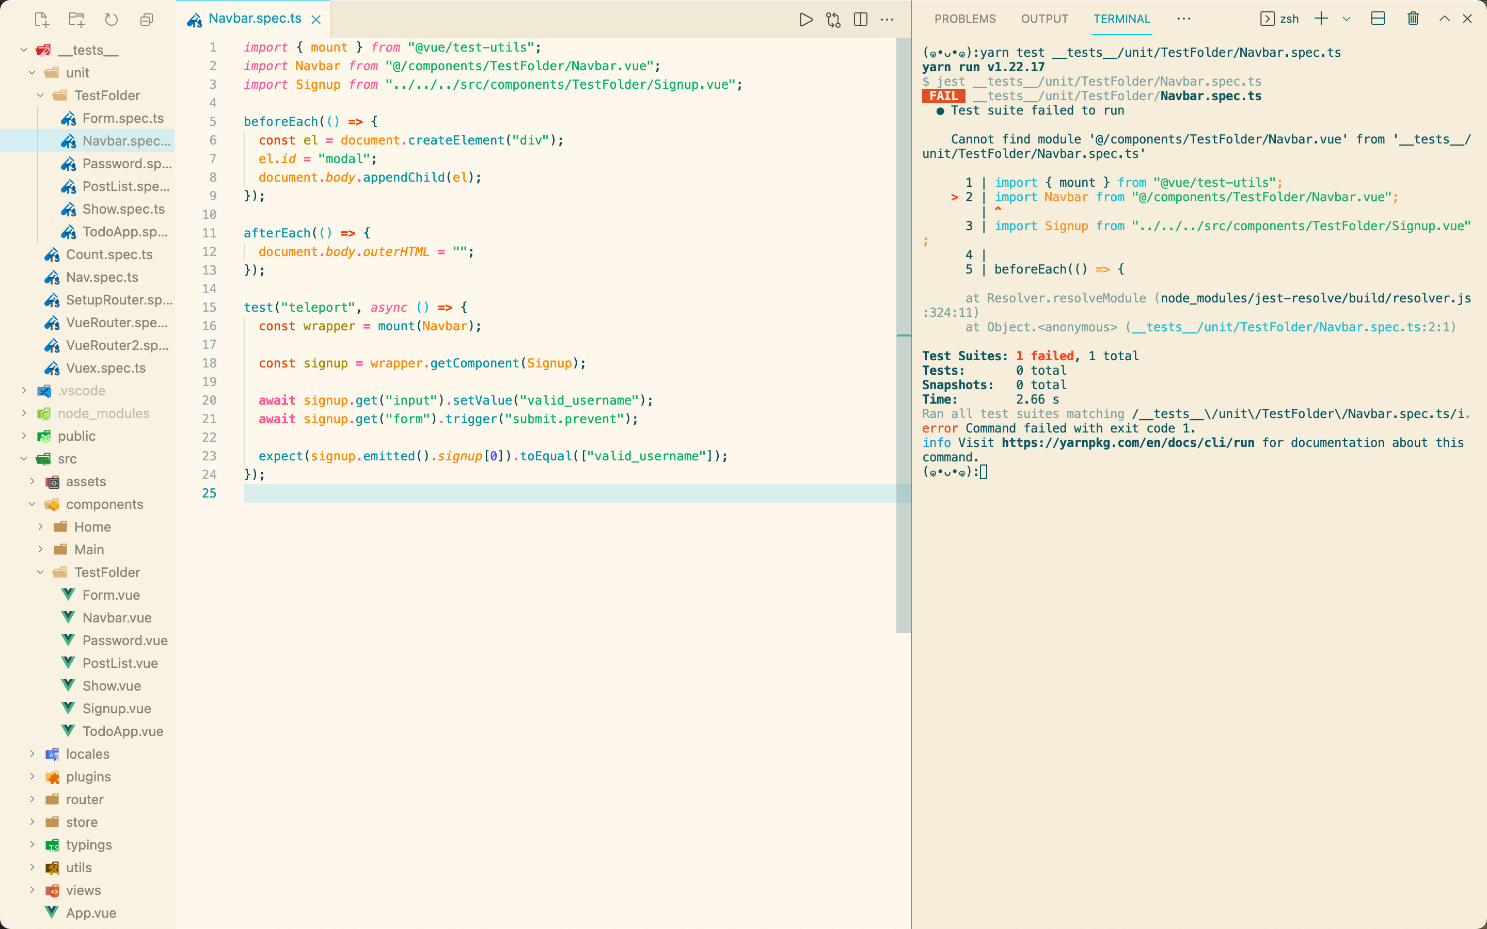This screenshot has width=1487, height=929.
Task: Close the Navbar.spec.ts editor tab
Action: (x=317, y=20)
